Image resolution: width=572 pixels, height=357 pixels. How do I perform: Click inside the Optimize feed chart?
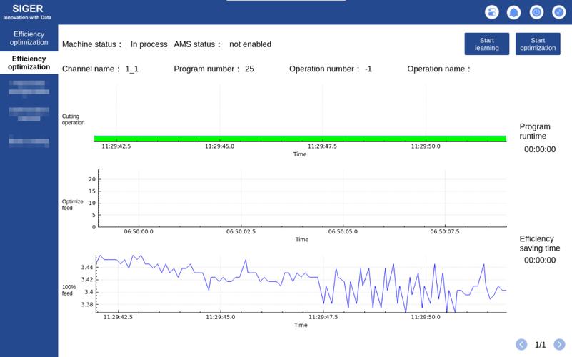coord(301,200)
